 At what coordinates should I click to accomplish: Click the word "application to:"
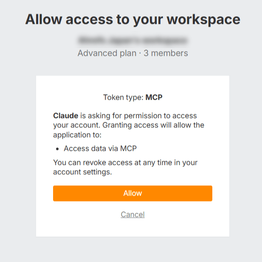(x=78, y=135)
